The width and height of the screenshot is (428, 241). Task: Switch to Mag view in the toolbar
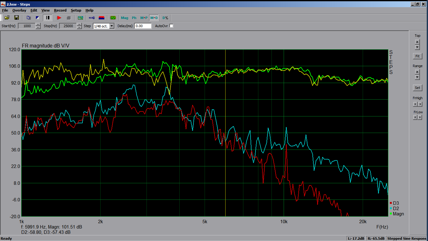coord(125,18)
